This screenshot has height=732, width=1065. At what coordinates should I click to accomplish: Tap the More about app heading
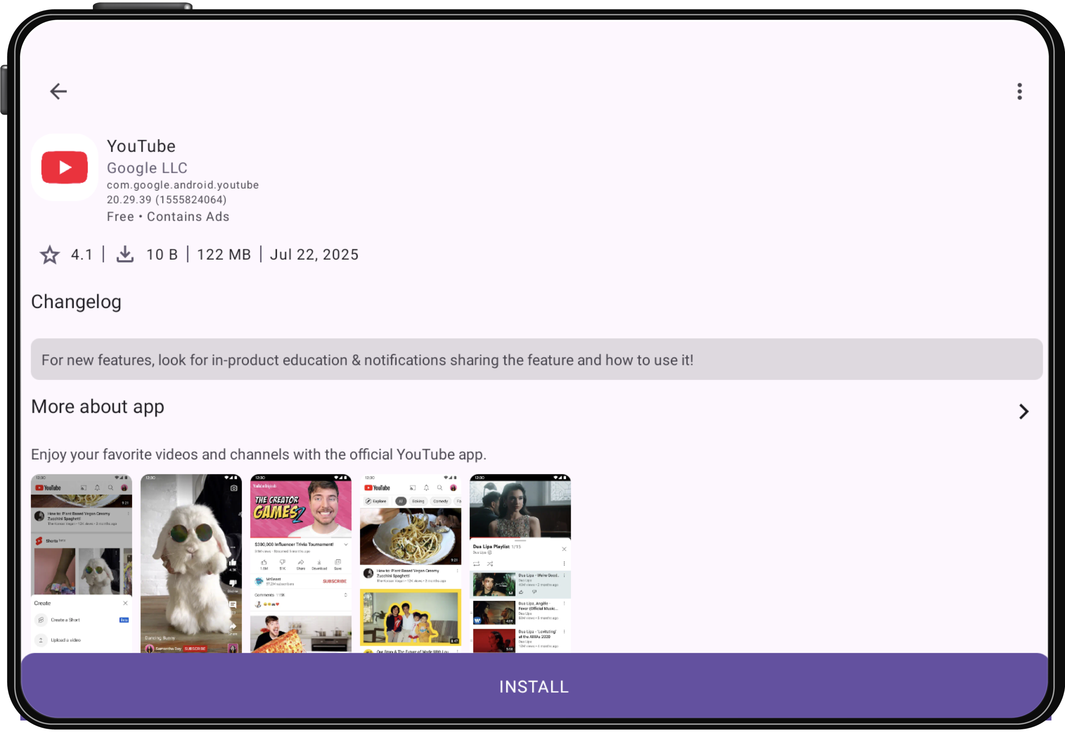98,407
